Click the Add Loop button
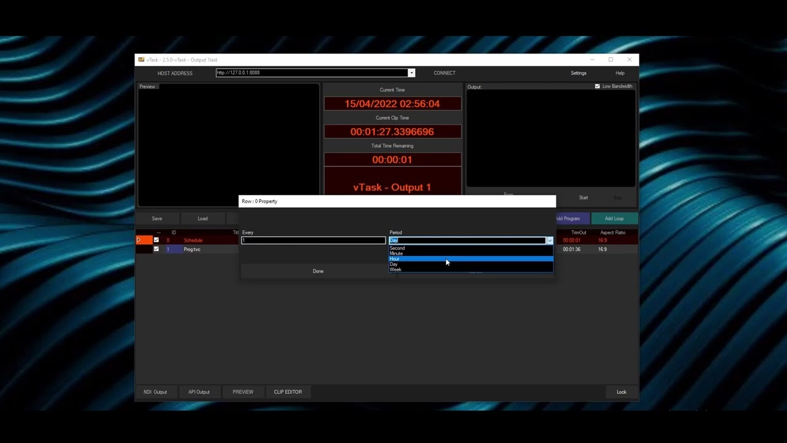 [614, 218]
